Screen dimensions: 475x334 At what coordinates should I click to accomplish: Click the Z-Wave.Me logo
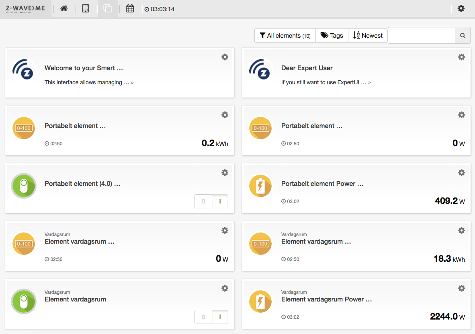click(x=25, y=9)
